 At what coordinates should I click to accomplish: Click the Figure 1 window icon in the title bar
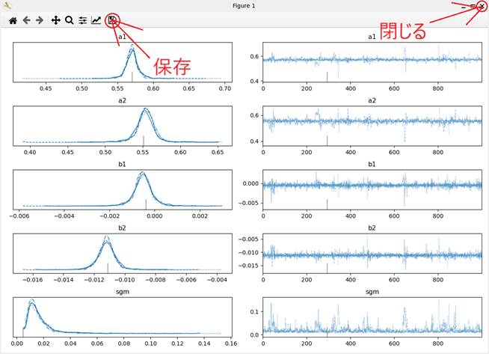[7, 5]
